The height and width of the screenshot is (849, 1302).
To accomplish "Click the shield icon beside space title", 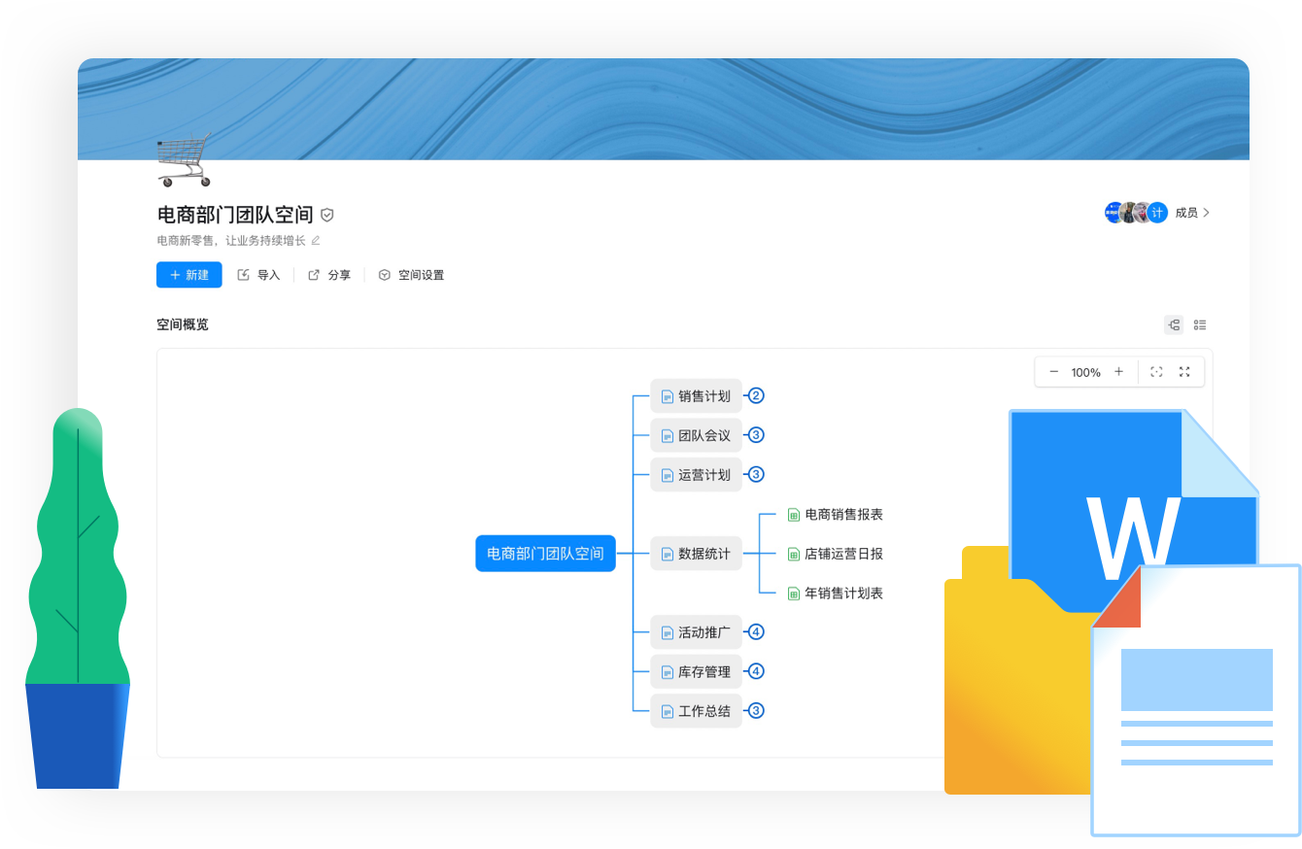I will pos(327,216).
